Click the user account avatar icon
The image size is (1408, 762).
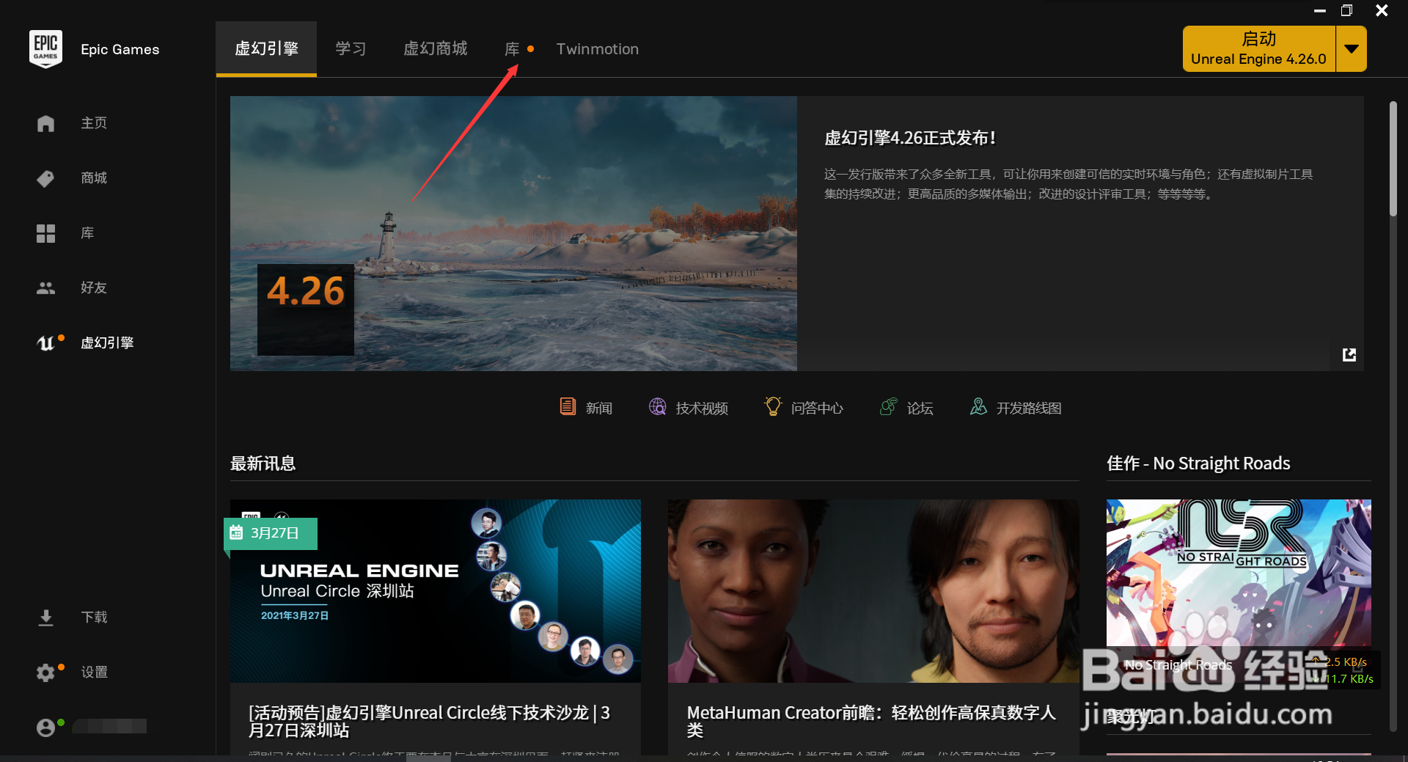[45, 727]
